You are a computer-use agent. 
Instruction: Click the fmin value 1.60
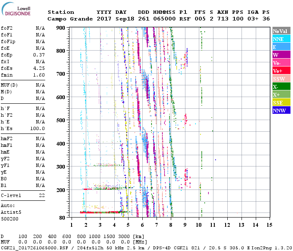tap(39, 75)
